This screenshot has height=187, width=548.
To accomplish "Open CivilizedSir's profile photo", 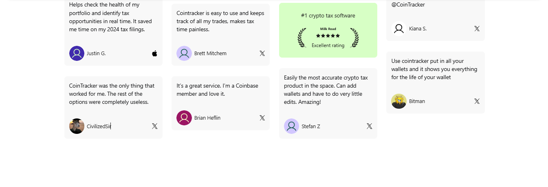I will pos(77,126).
